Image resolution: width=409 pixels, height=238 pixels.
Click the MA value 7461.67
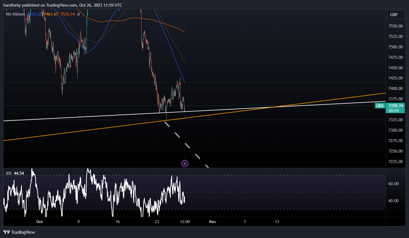point(51,14)
